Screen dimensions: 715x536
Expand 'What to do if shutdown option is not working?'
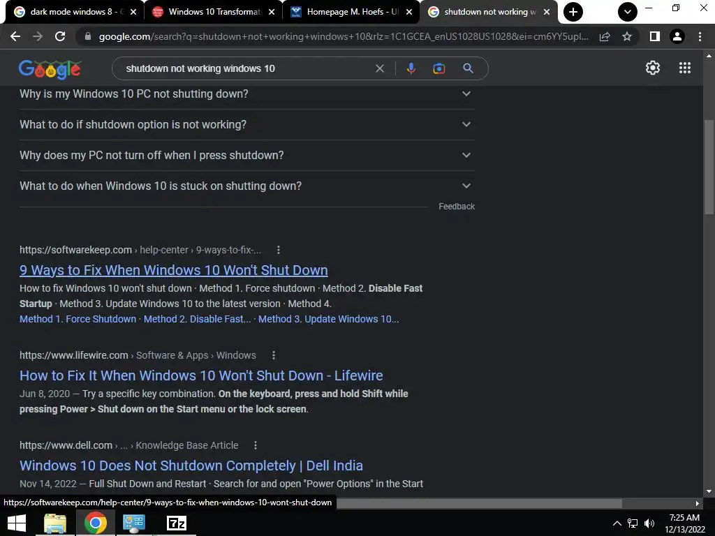pos(246,124)
